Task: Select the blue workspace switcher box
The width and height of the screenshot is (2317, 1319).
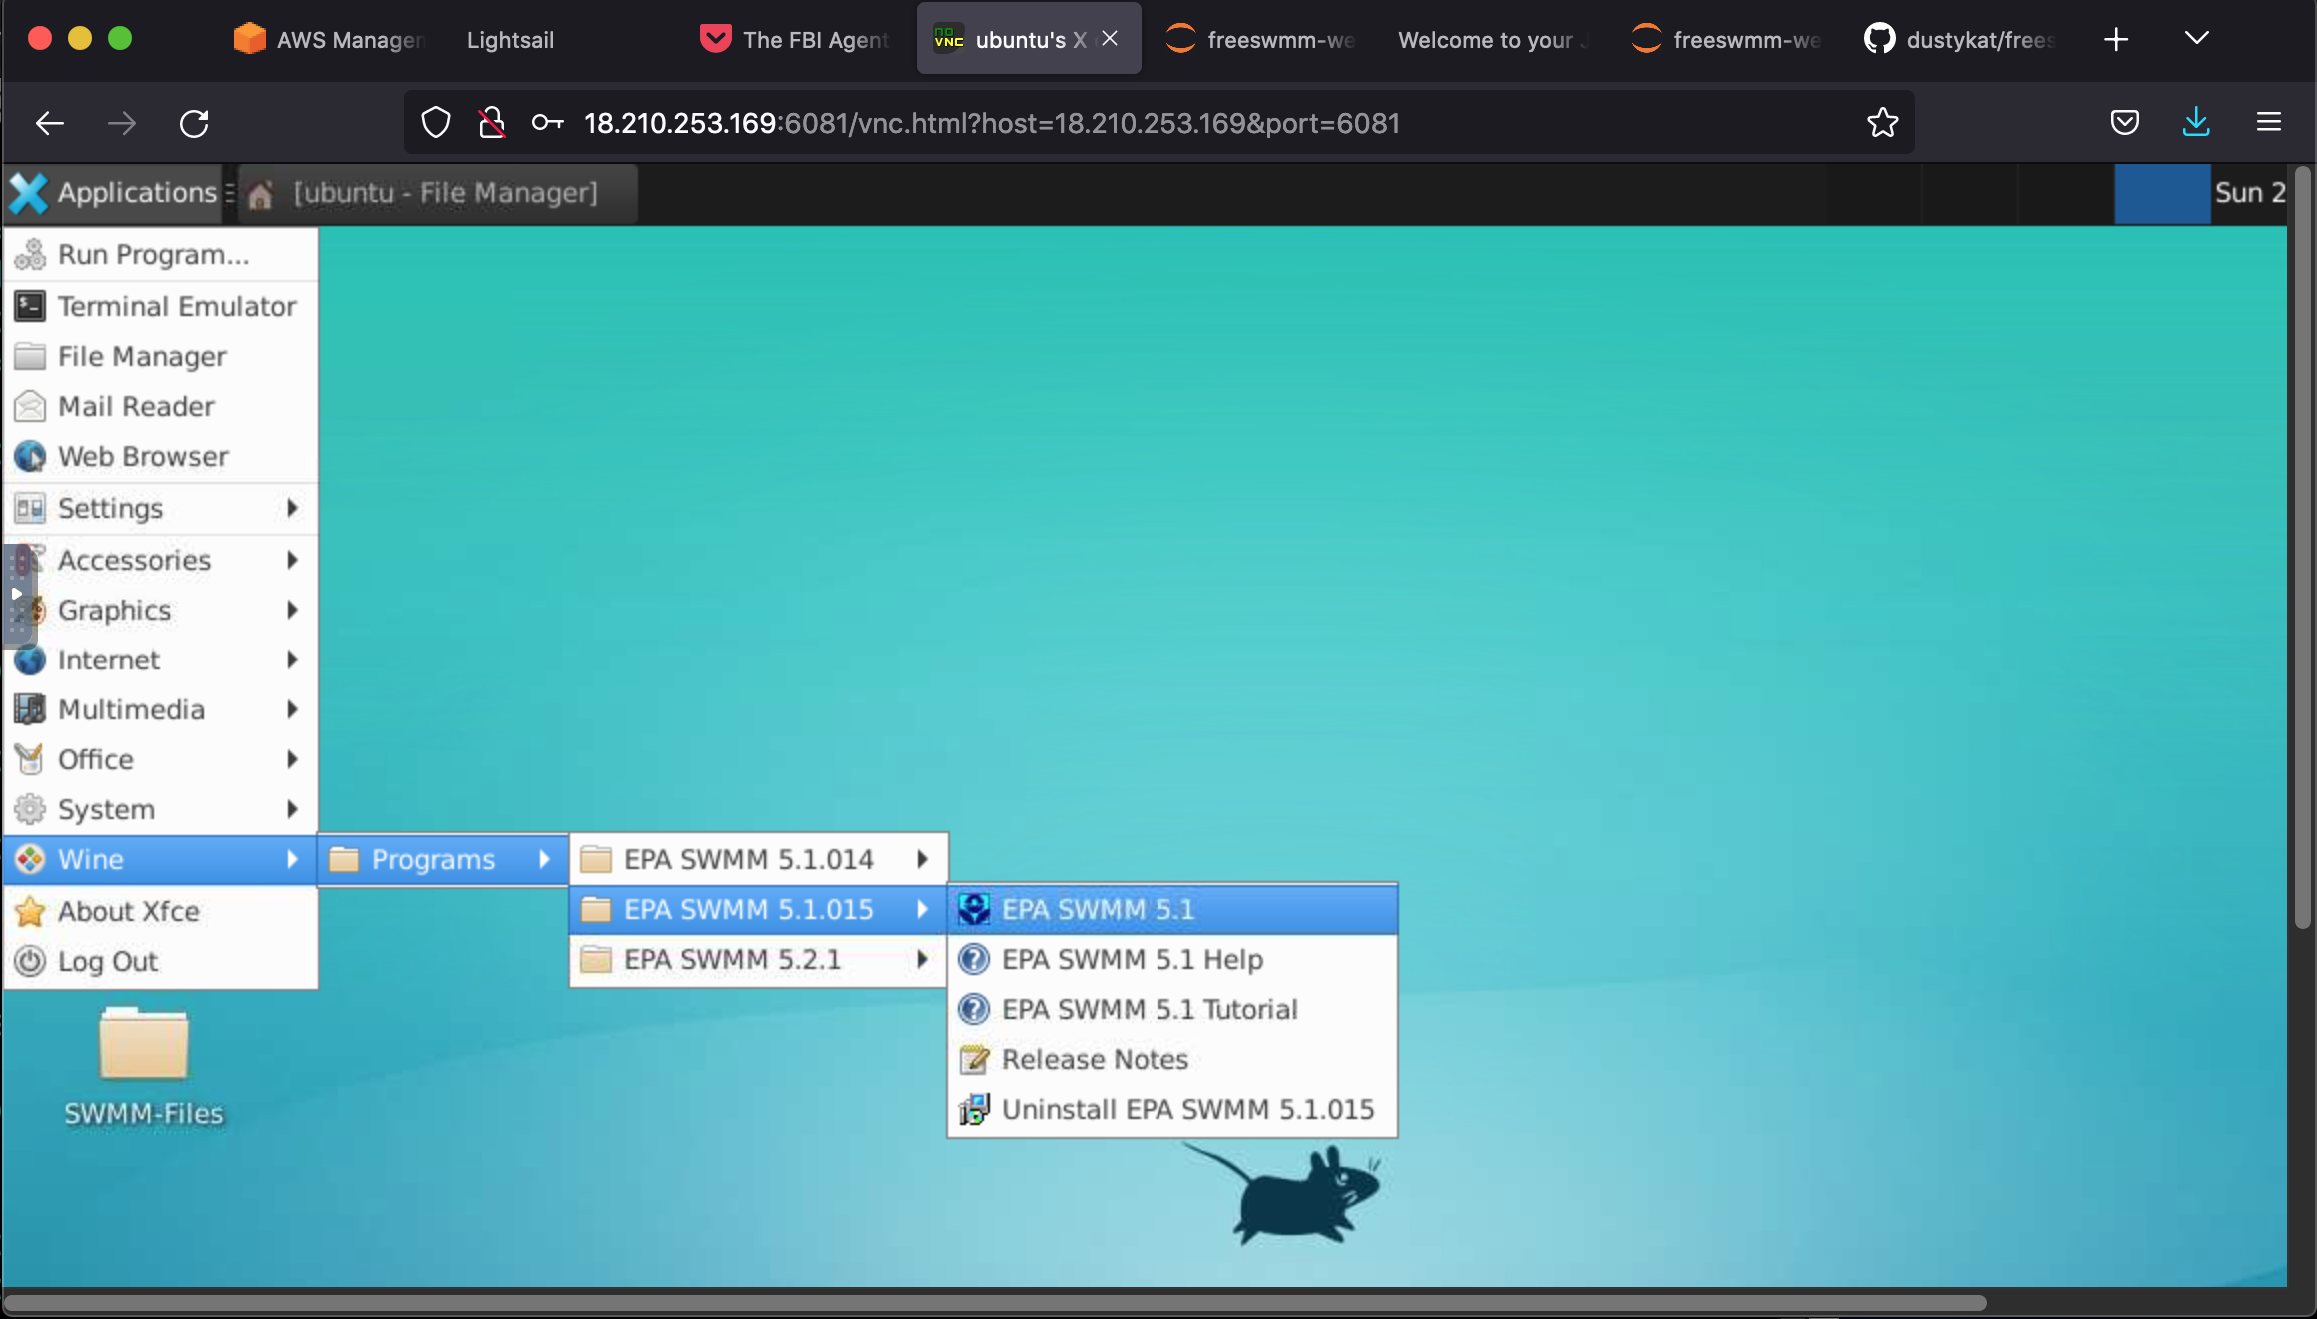Action: pos(2161,193)
